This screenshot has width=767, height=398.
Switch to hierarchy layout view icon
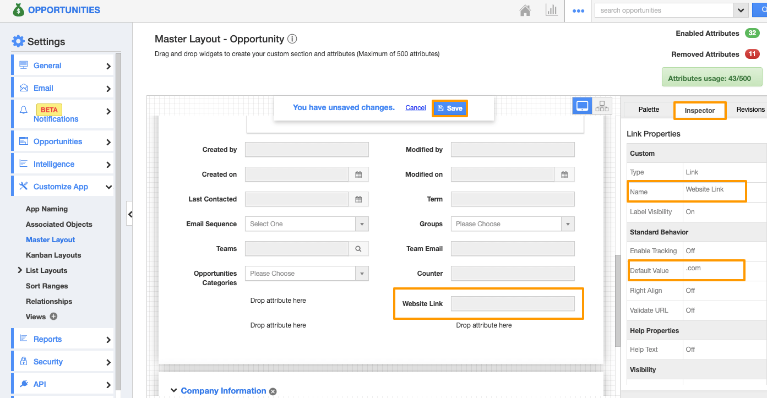[x=602, y=106]
